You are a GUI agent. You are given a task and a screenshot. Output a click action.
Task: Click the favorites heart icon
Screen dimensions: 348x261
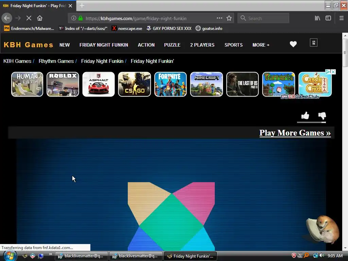tap(293, 44)
